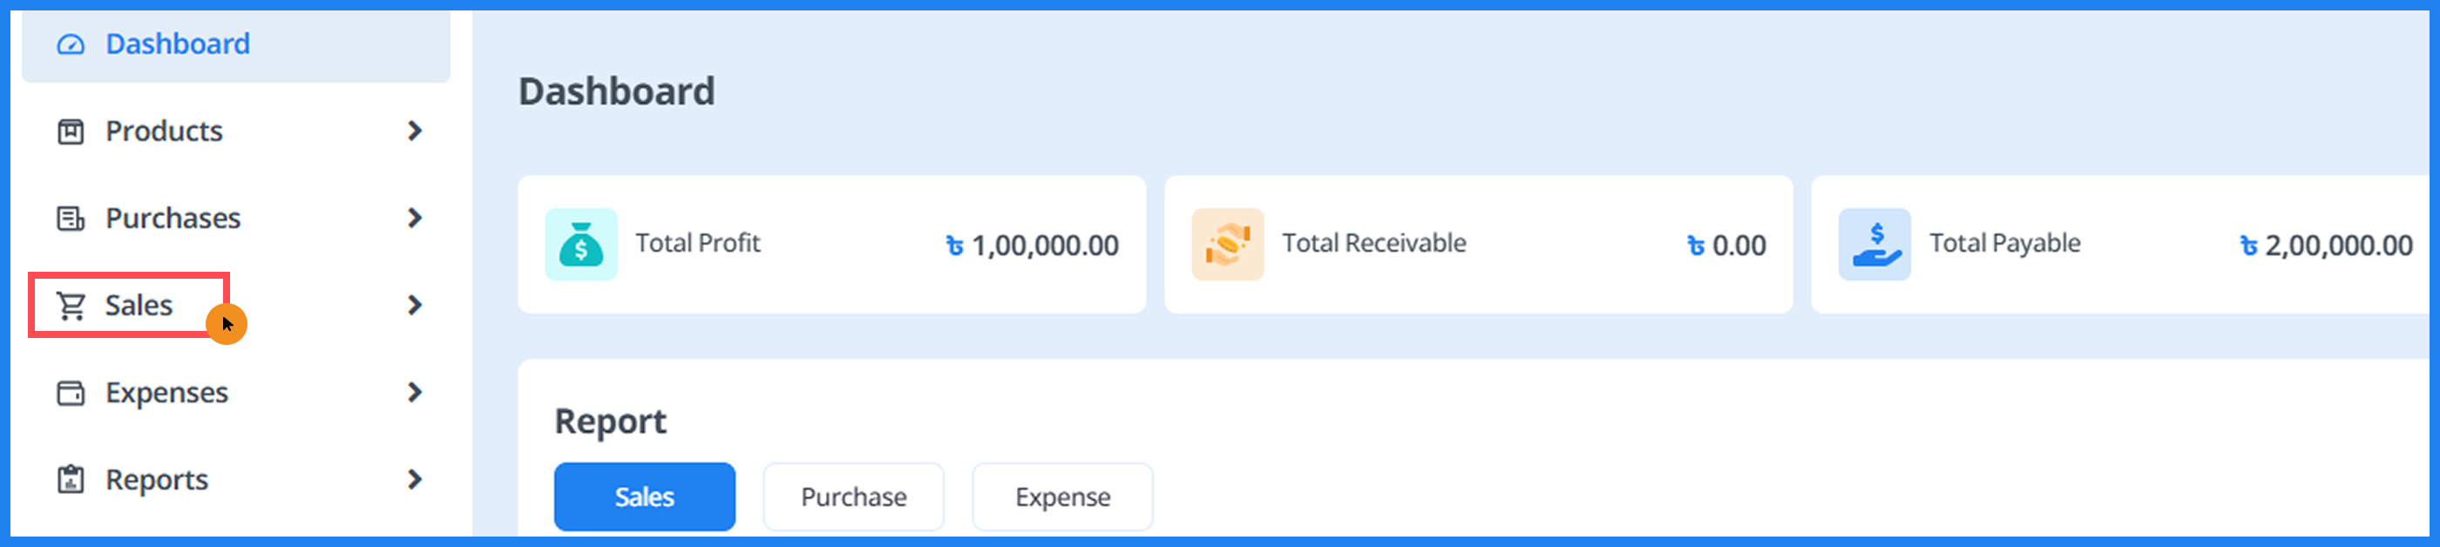Screen dimensions: 2440x547
Task: Open the Reports submenu chevron
Action: point(415,479)
